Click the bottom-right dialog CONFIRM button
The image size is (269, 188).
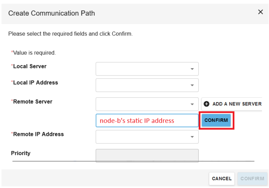(x=252, y=178)
